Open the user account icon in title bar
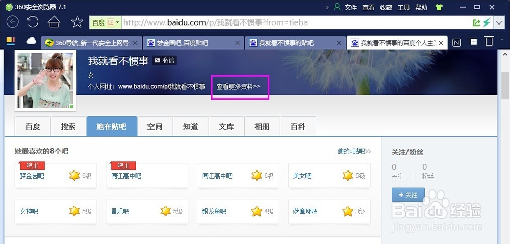This screenshot has height=244, width=510. (337, 7)
